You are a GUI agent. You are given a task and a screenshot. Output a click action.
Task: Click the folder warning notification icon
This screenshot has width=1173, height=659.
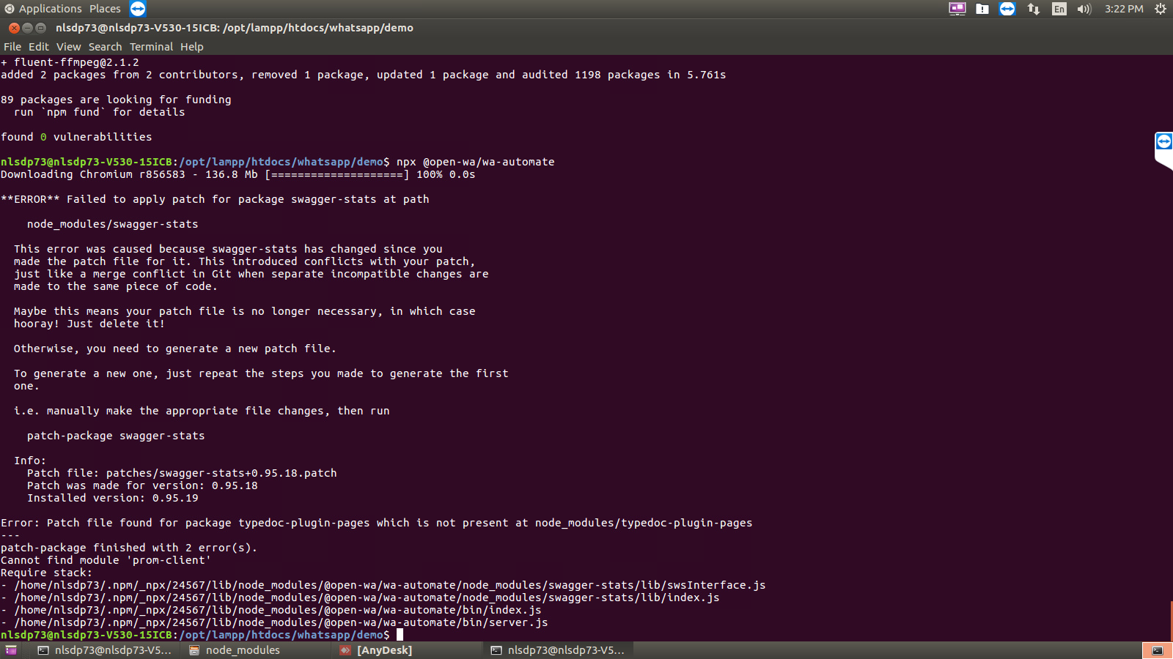pyautogui.click(x=982, y=10)
